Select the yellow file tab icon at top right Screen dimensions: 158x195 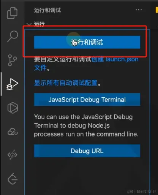pyautogui.click(x=157, y=10)
